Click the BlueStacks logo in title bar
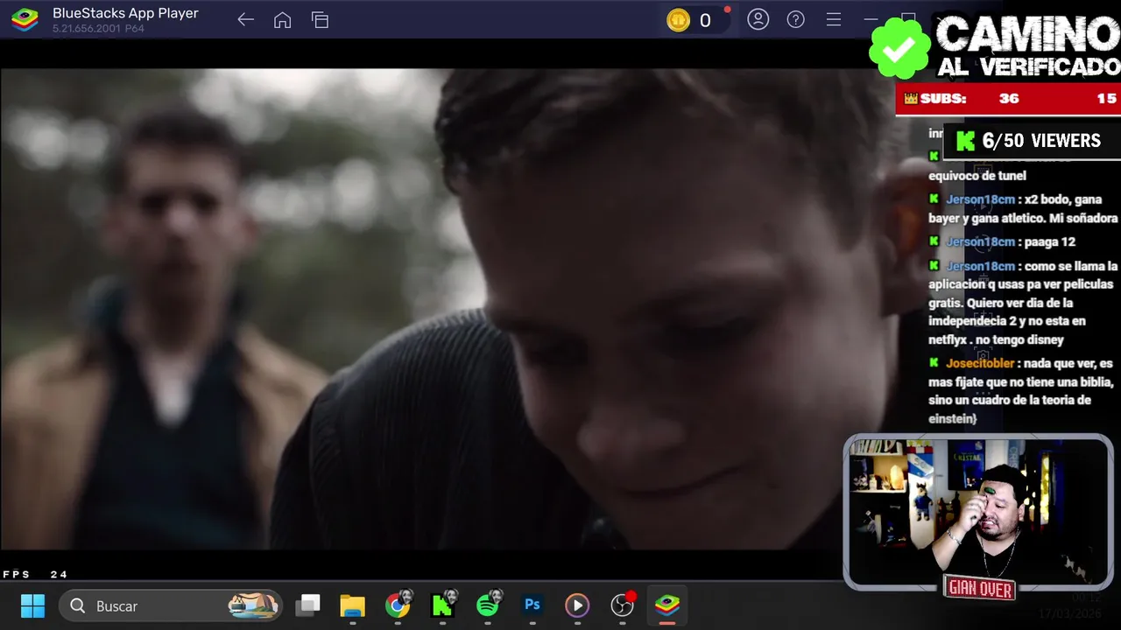The image size is (1121, 630). [x=25, y=19]
